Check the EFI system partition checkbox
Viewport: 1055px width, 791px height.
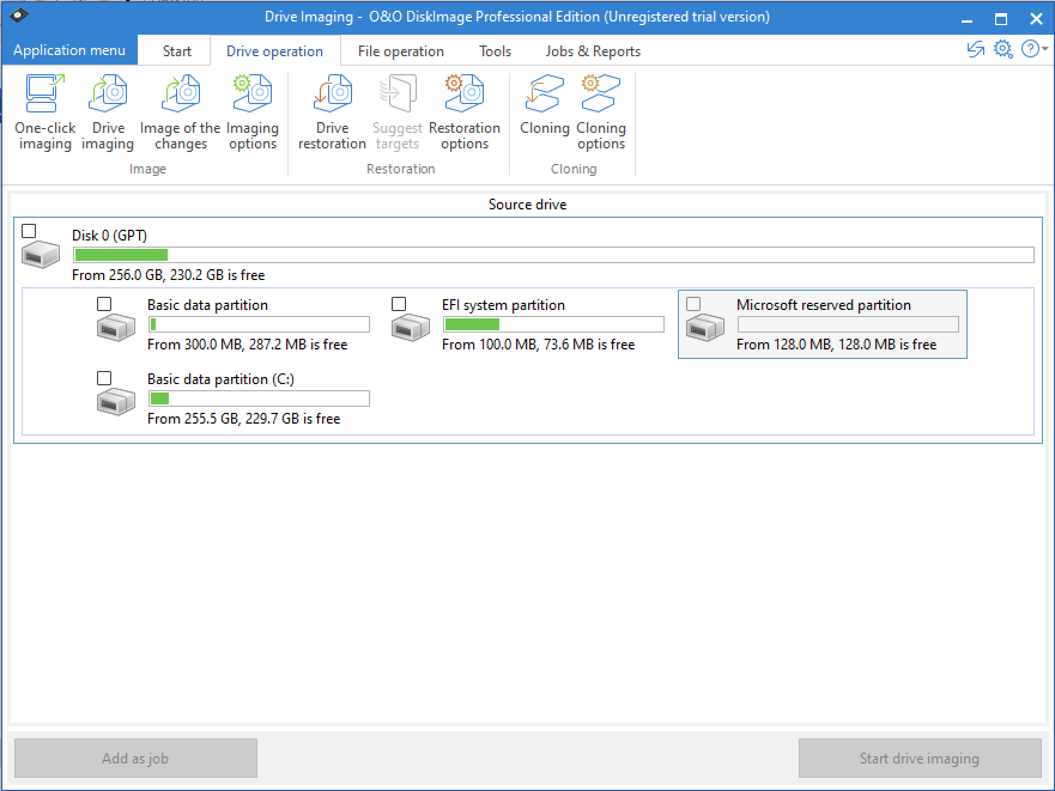[x=399, y=304]
